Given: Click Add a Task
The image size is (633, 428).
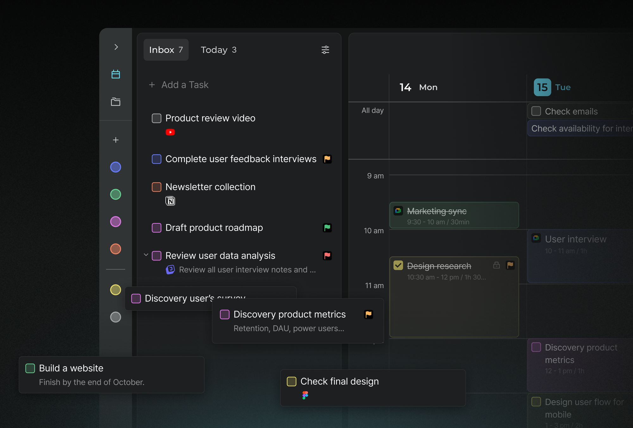Looking at the screenshot, I should [179, 85].
